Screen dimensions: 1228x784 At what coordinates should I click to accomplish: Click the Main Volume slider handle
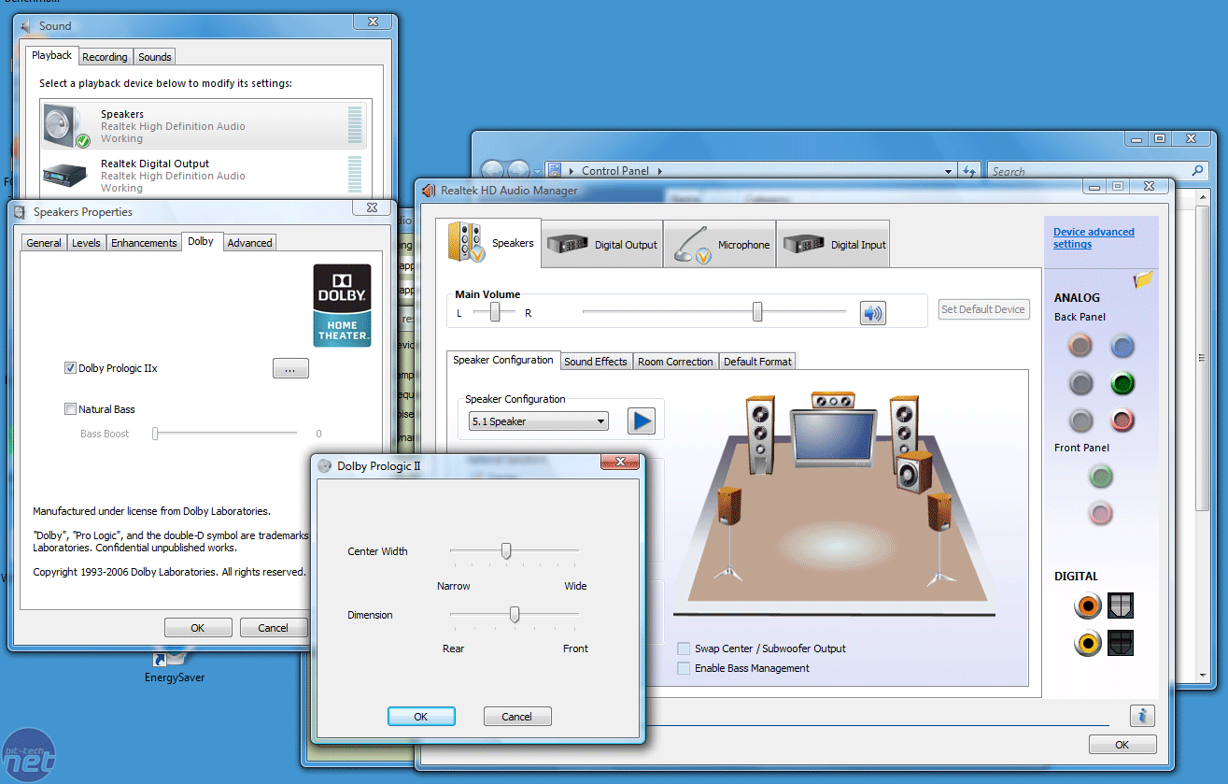[757, 311]
